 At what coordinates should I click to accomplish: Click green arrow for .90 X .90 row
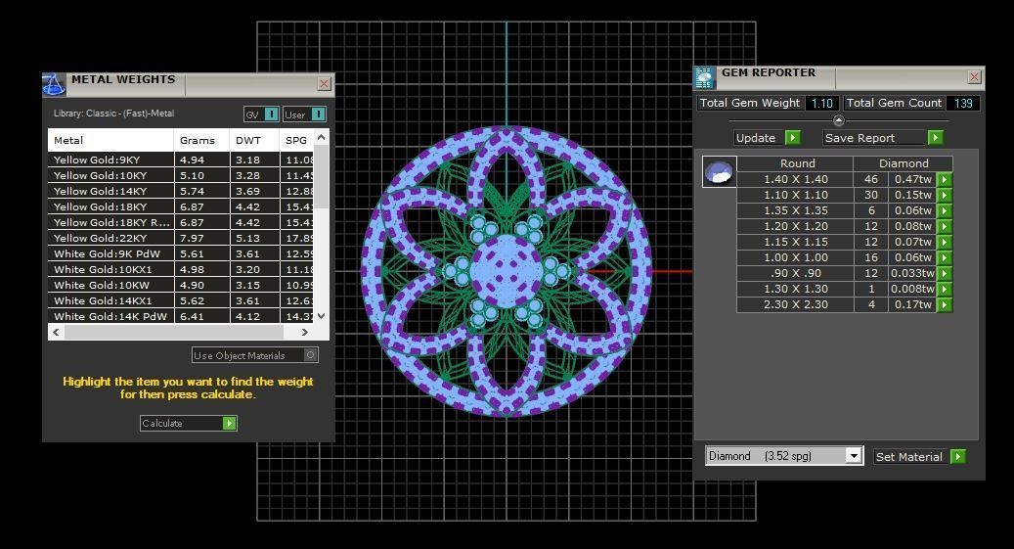click(945, 273)
